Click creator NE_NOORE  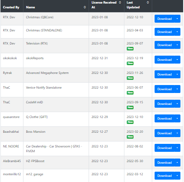[x=11, y=146]
